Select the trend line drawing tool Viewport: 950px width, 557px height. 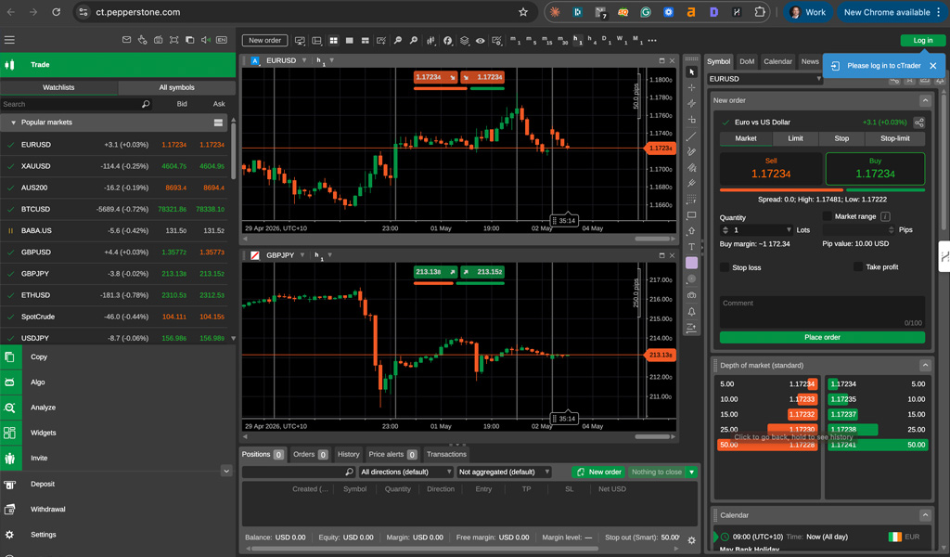point(691,136)
